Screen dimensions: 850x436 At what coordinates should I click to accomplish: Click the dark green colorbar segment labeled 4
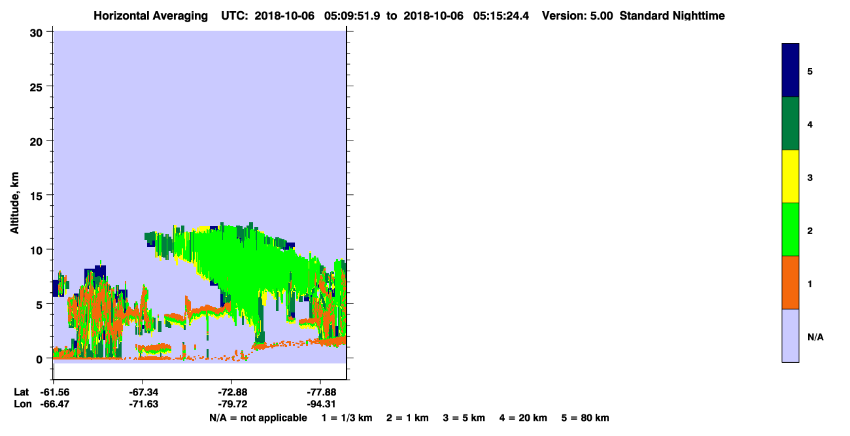point(790,124)
